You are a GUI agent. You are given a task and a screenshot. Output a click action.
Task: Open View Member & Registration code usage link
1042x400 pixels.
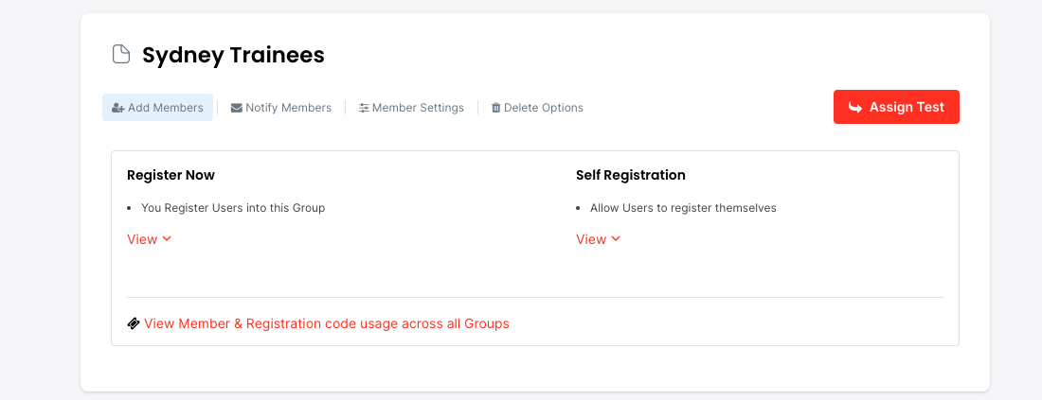[x=327, y=323]
